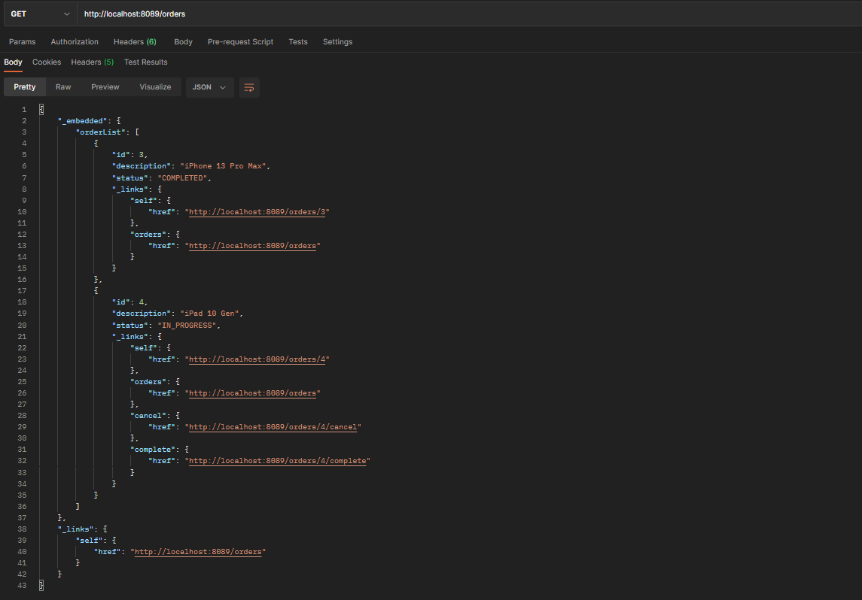Click the "orders" key on line 25
The height and width of the screenshot is (600, 862).
point(148,382)
